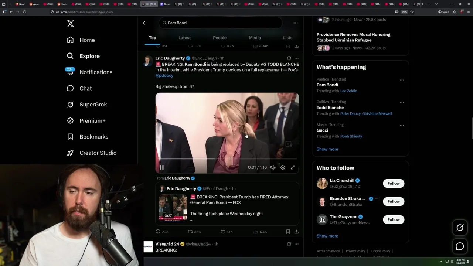This screenshot has width=473, height=266.
Task: Open more menu on Visegrád 24 post
Action: coord(296,244)
